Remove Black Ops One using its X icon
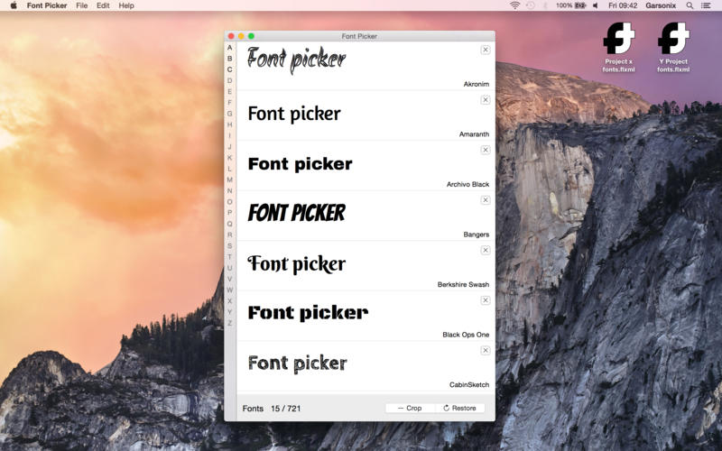The height and width of the screenshot is (451, 722). tap(486, 300)
